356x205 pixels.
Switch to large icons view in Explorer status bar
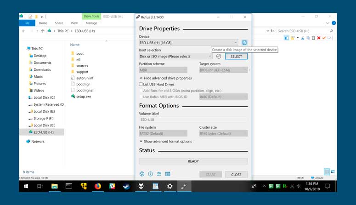pyautogui.click(x=333, y=171)
